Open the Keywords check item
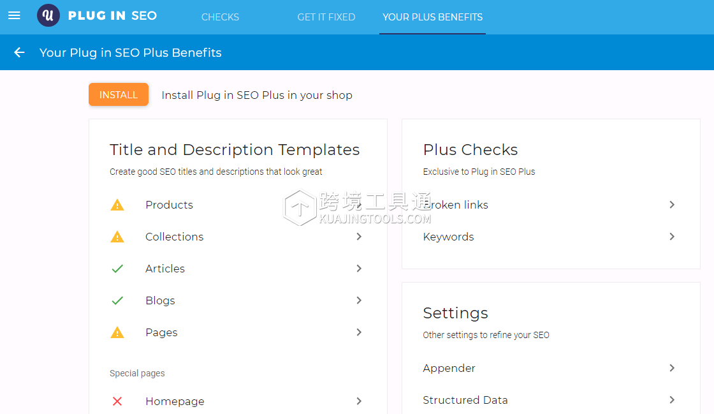The height and width of the screenshot is (414, 714). (x=448, y=237)
